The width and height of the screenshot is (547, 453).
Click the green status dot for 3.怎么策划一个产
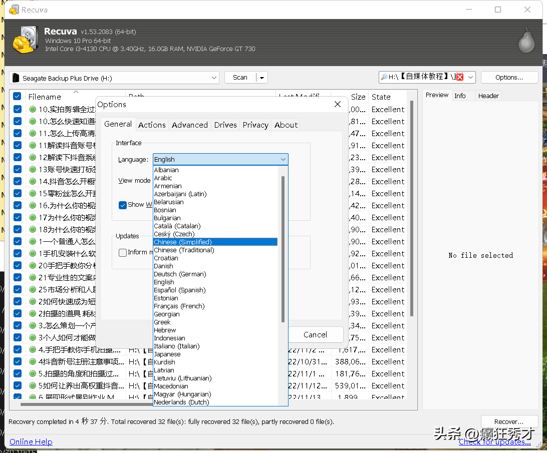pos(33,325)
